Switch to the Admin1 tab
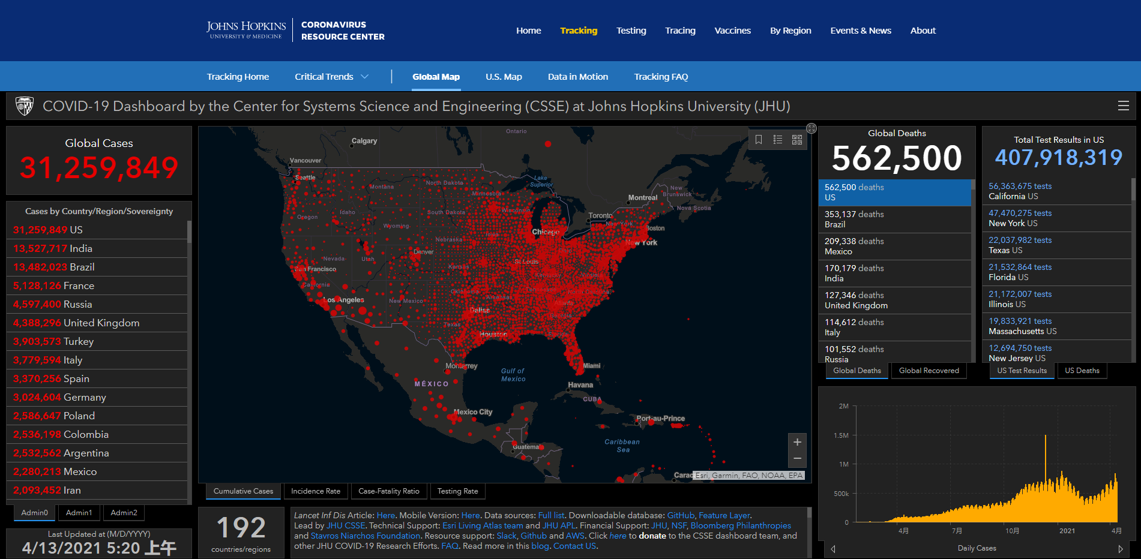Screen dimensions: 1141x559 click(79, 513)
